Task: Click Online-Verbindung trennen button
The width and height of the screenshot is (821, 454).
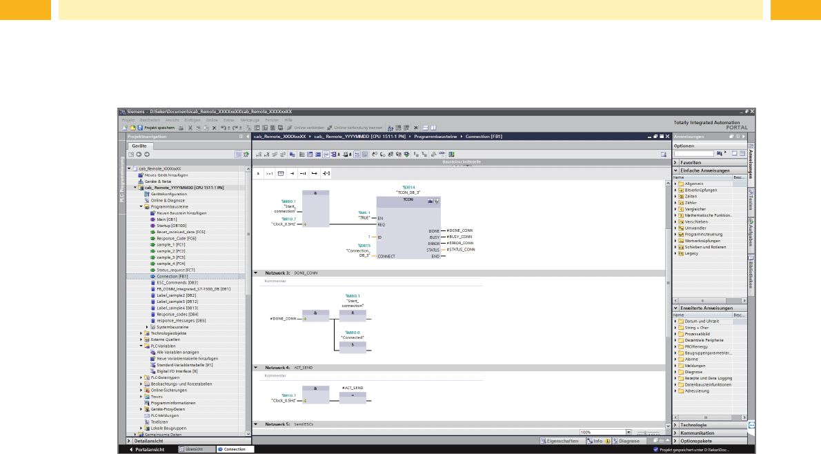Action: [x=355, y=128]
